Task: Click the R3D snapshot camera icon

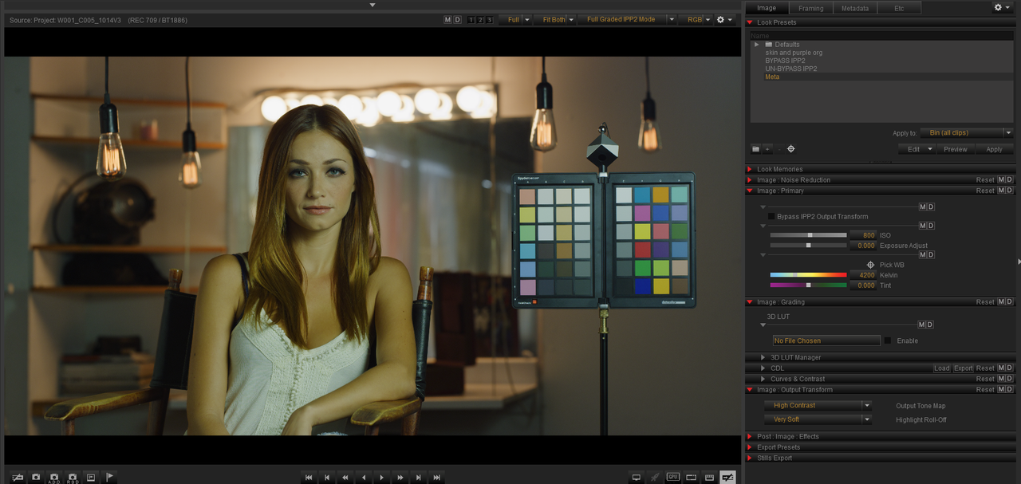Action: (73, 477)
